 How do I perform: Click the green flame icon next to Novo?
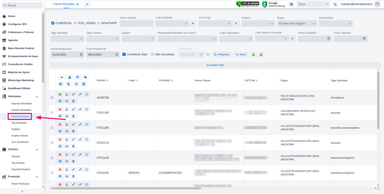click(x=253, y=54)
